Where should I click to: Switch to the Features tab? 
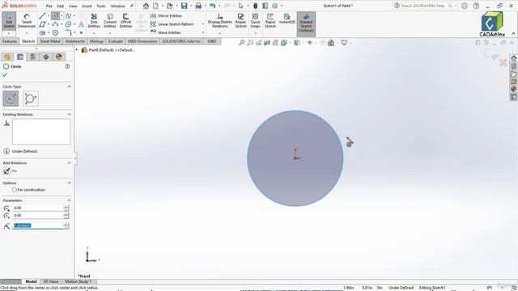pos(10,41)
